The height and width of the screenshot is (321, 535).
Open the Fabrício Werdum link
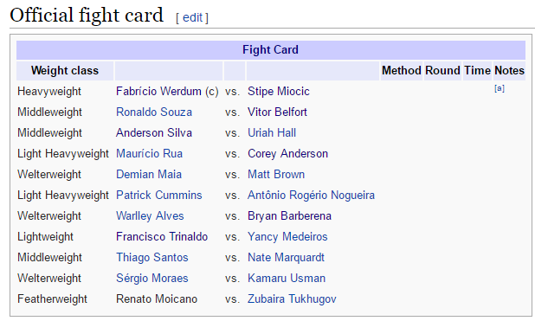click(158, 92)
